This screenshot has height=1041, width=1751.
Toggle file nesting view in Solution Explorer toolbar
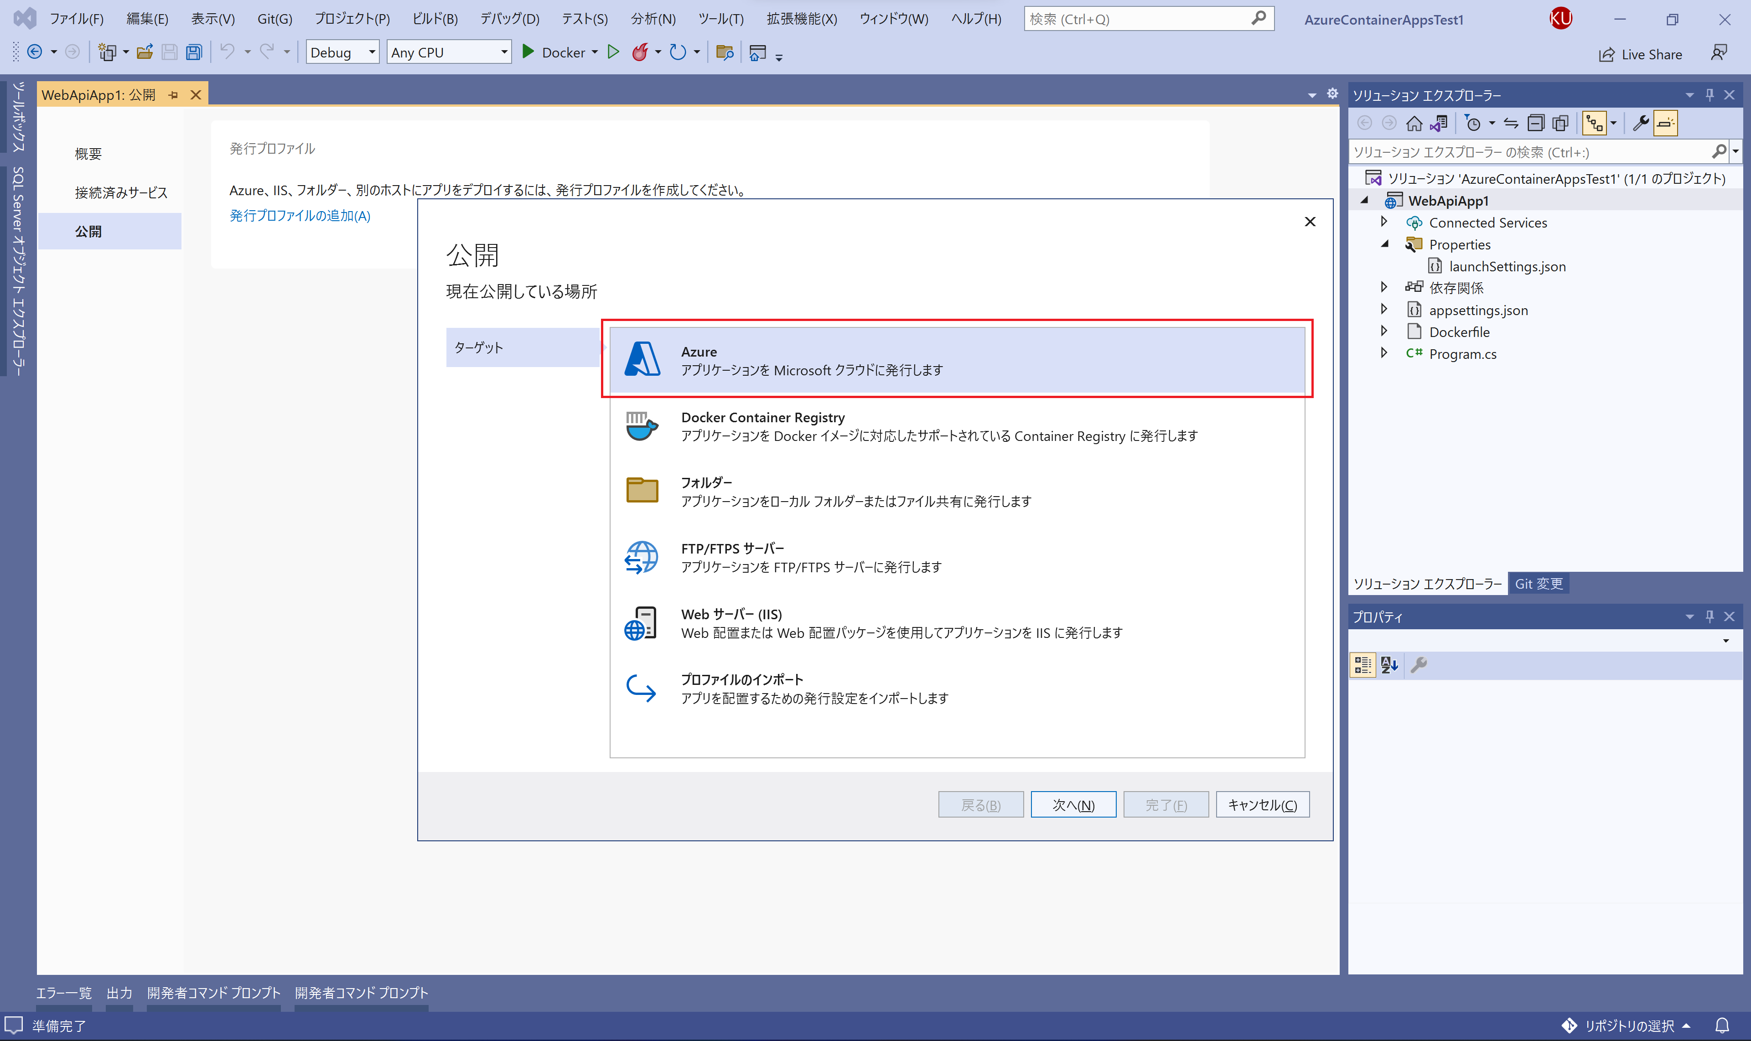click(1595, 124)
